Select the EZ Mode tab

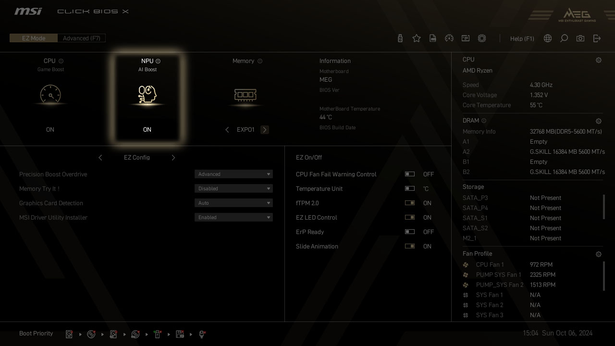pos(34,38)
